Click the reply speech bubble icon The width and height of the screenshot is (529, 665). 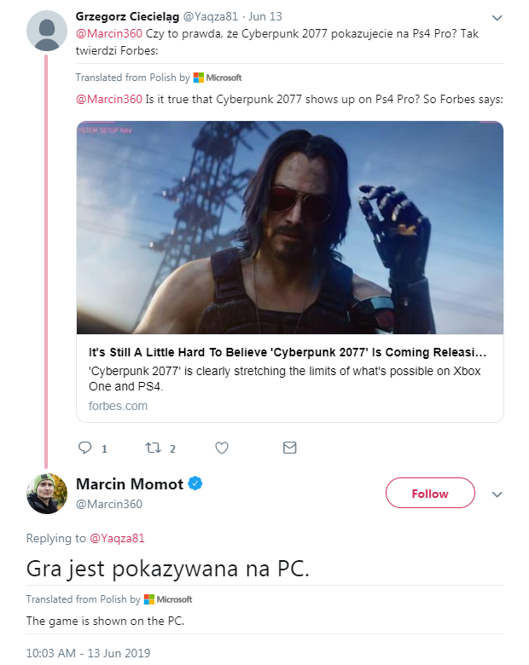84,448
